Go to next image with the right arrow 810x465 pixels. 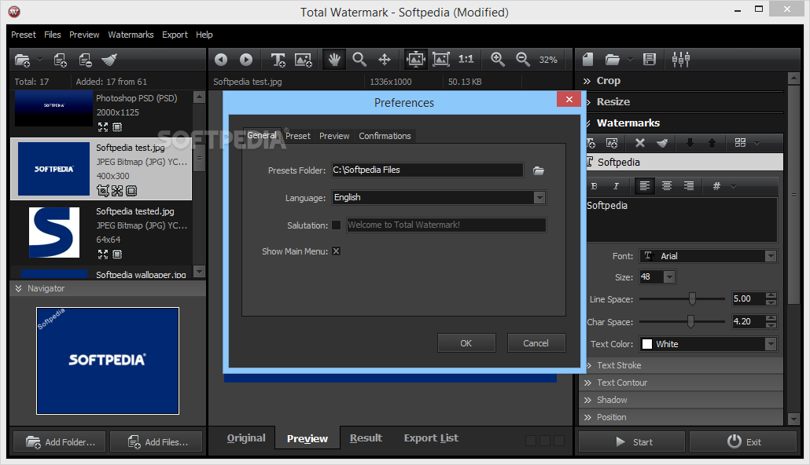click(x=246, y=60)
